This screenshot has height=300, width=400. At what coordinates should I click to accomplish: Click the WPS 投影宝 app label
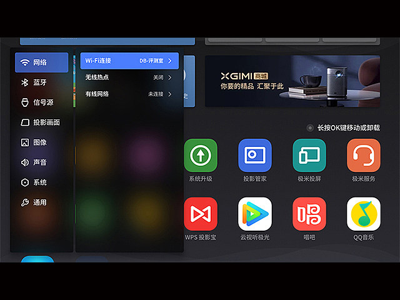pos(201,237)
